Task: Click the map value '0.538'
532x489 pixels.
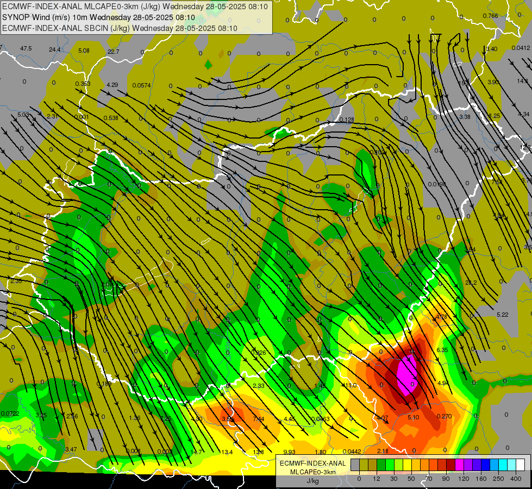Action: (x=111, y=118)
